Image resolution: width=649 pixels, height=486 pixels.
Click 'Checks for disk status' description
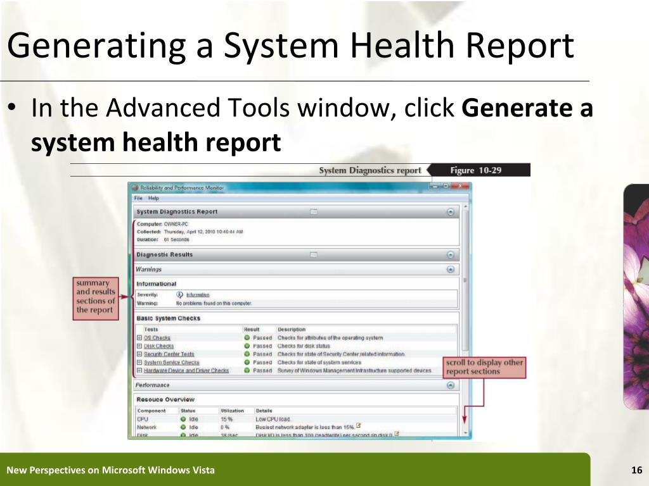click(x=304, y=346)
